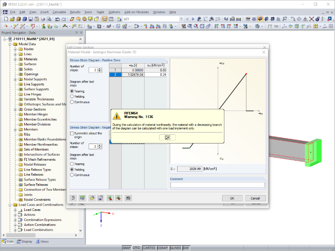Click the pin icon of Project Navigator panel
The image size is (335, 251).
click(x=77, y=33)
